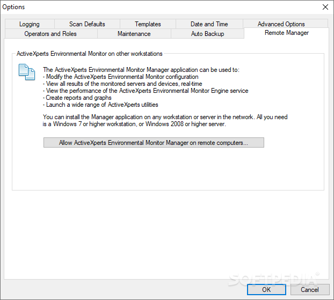
Task: Select the Templates tab
Action: coord(148,24)
